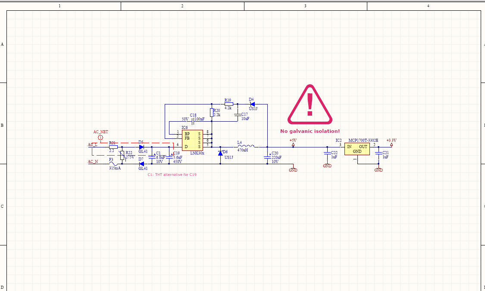Select the "C1: THT alternative for C19" note
This screenshot has width=485, height=291.
tap(172, 175)
